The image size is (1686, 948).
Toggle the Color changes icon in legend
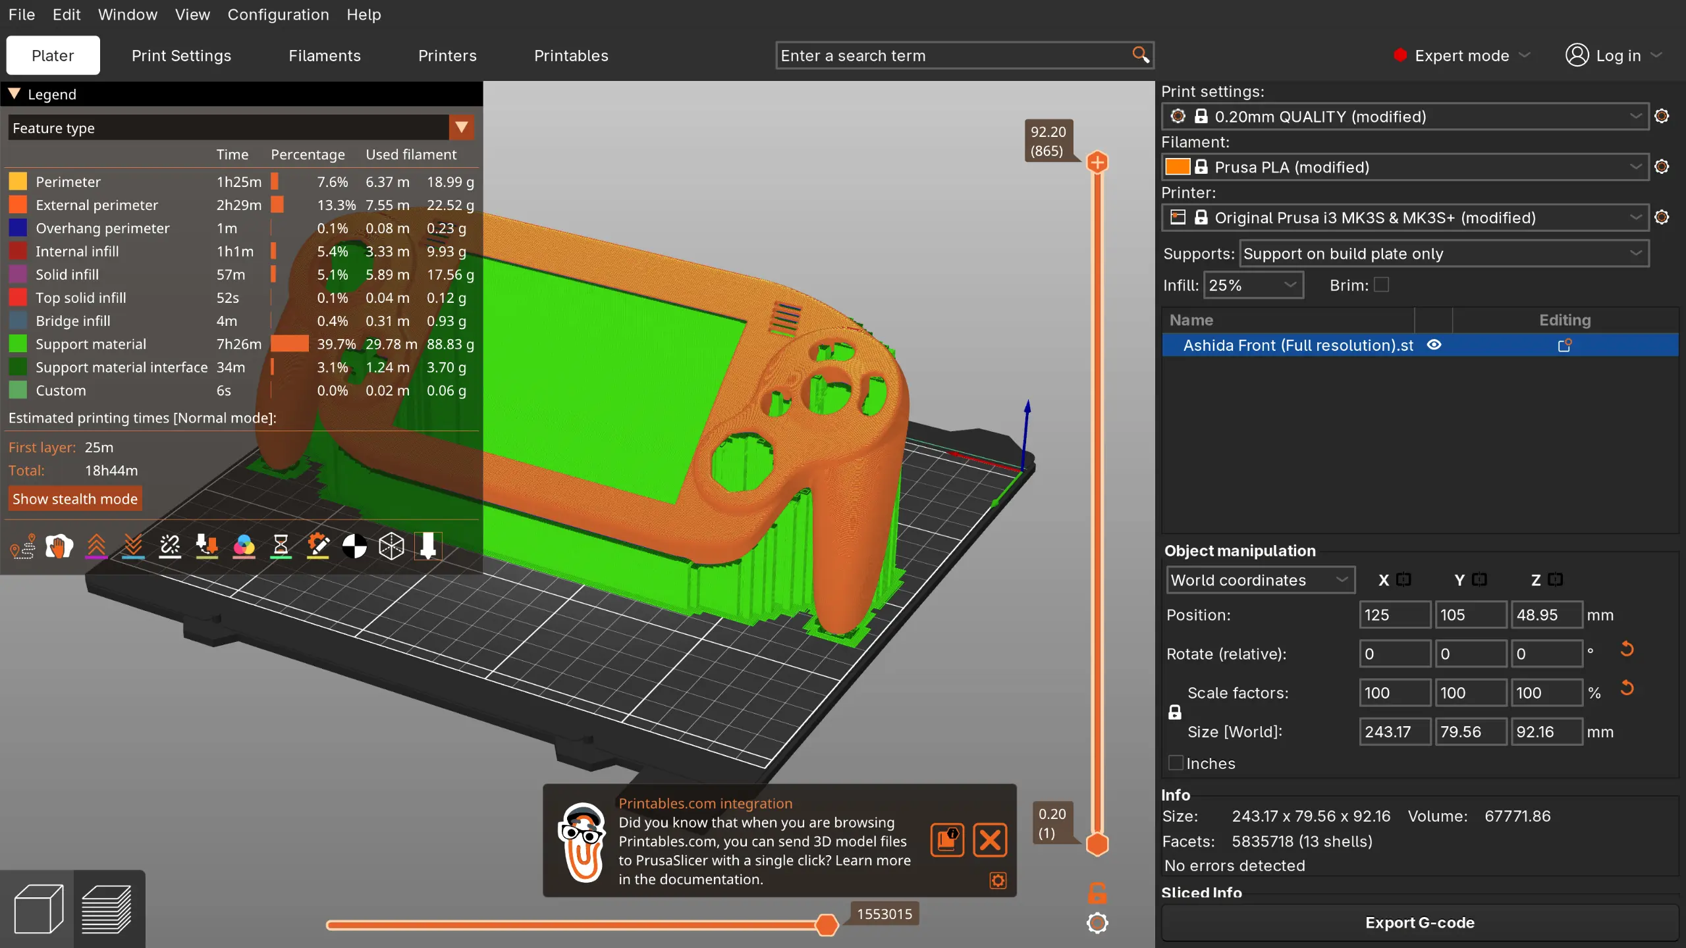point(244,546)
